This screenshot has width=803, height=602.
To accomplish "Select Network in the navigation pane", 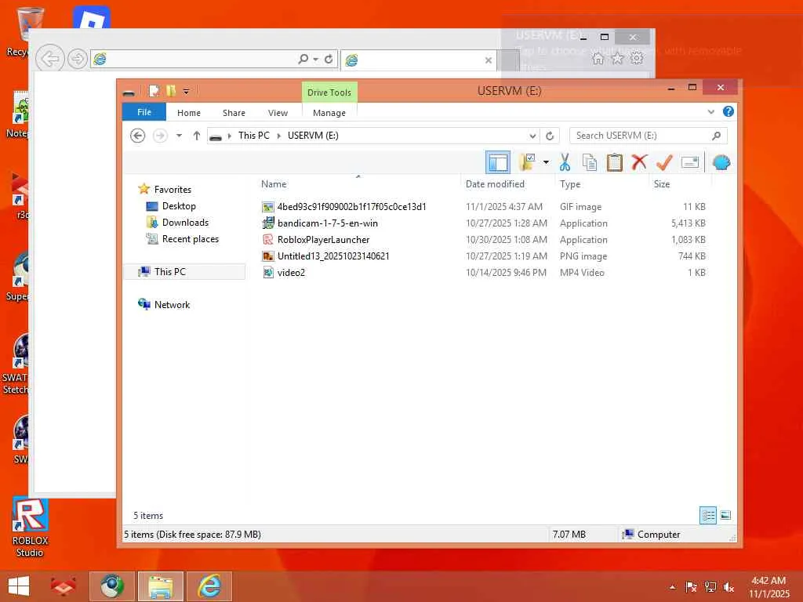I will [172, 305].
